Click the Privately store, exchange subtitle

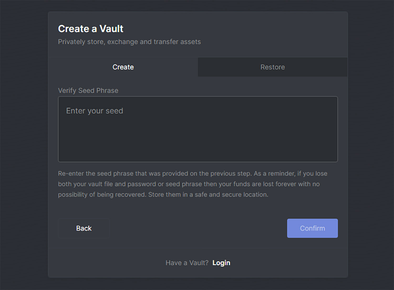129,42
